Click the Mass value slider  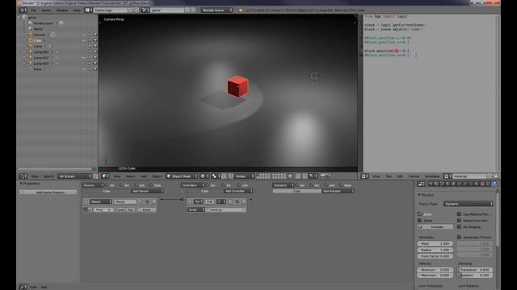435,243
